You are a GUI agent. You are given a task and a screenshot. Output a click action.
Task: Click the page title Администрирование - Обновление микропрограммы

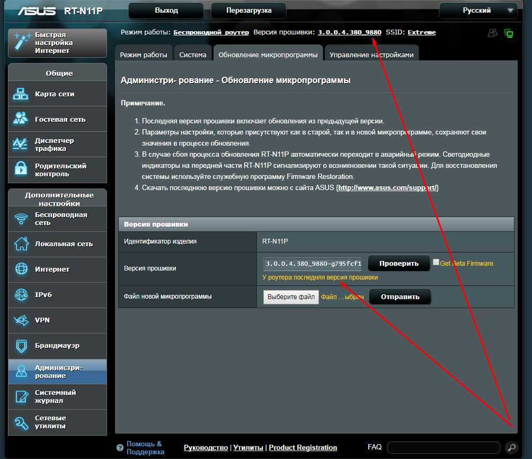[236, 80]
